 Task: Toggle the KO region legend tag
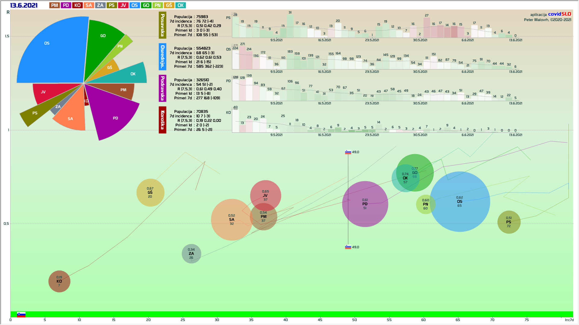click(x=77, y=5)
